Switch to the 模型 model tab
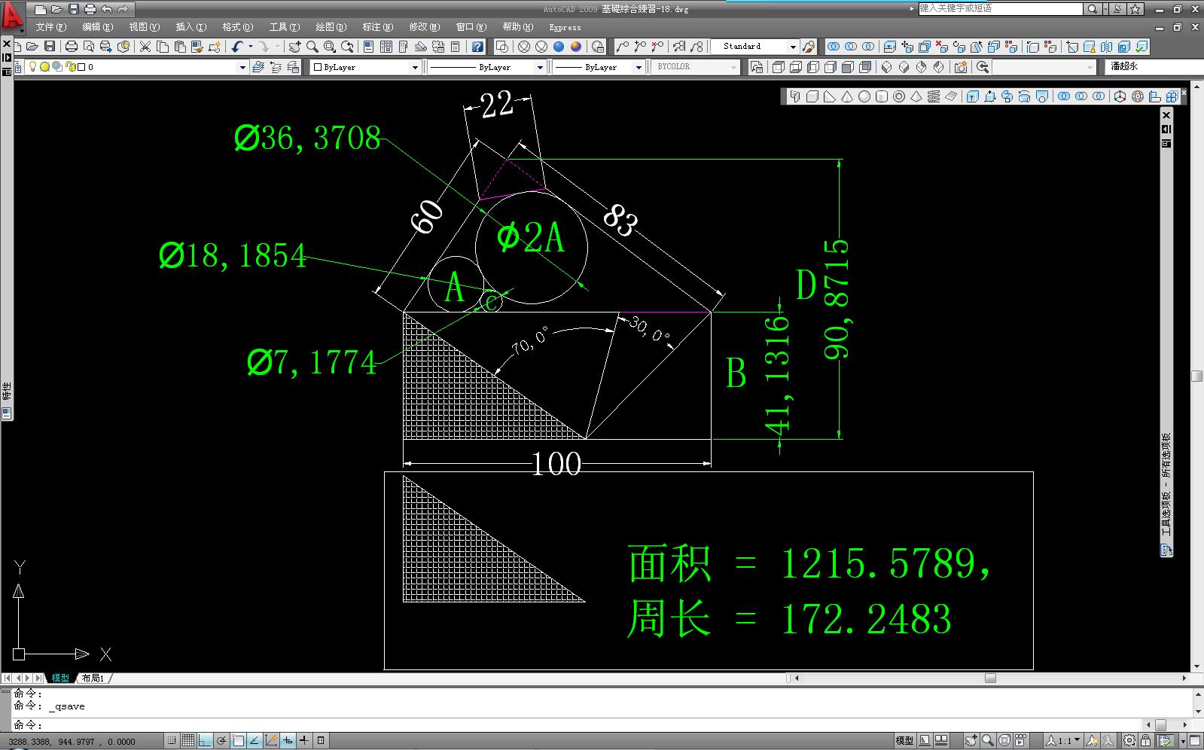Screen dimensions: 1204x750 (60, 678)
